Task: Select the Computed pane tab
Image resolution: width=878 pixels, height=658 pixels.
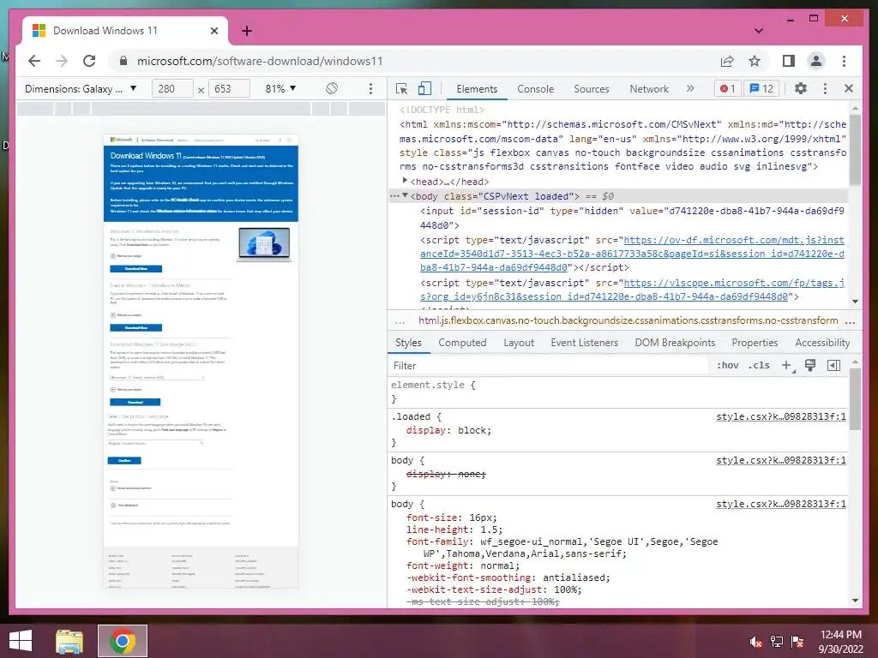Action: coord(462,343)
